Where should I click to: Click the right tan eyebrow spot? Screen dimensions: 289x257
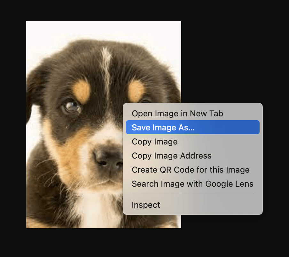click(137, 90)
